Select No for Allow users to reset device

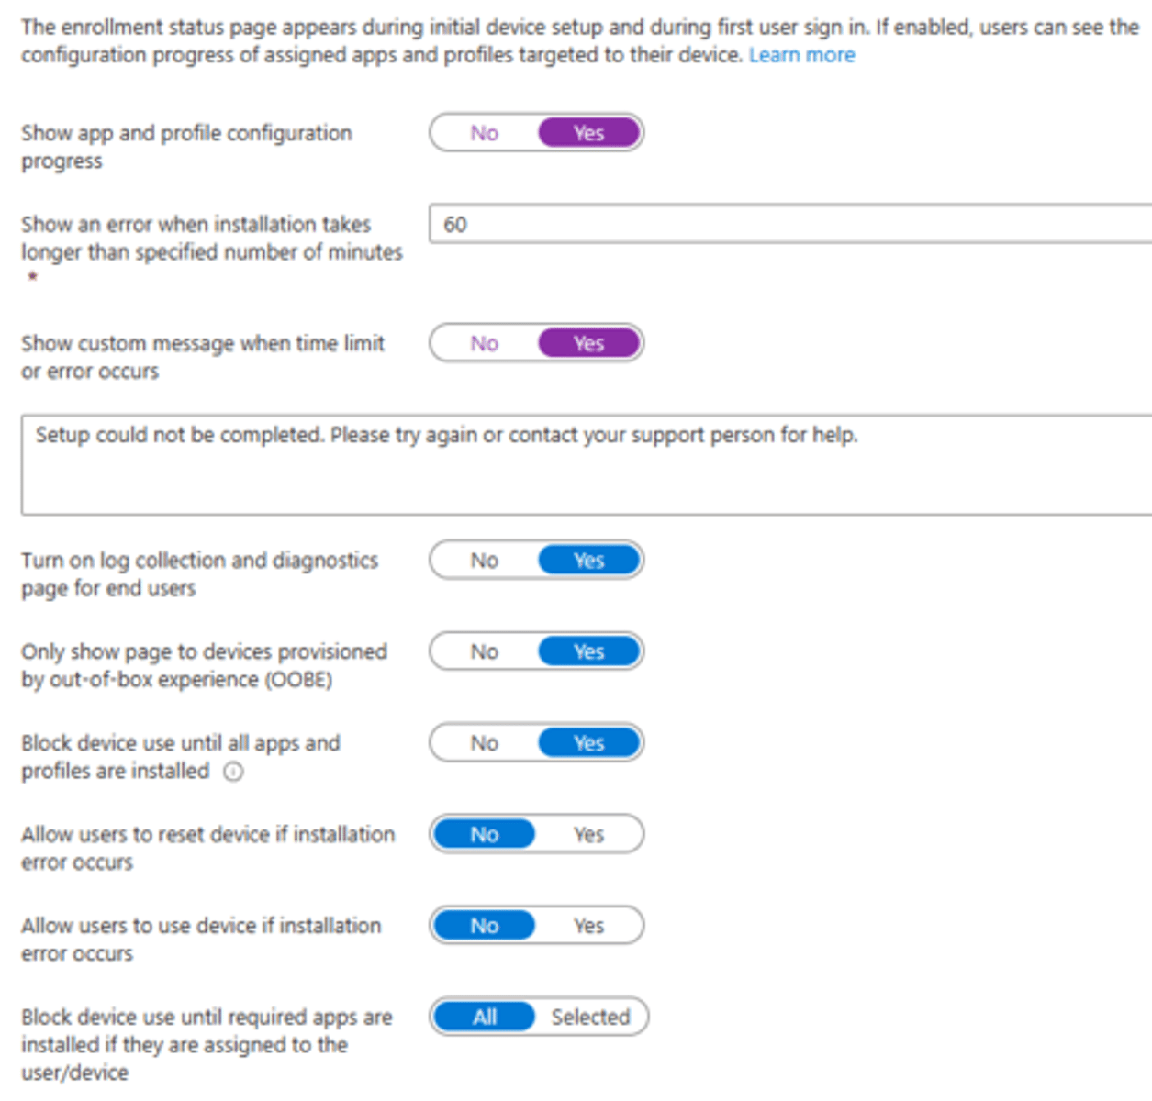point(484,834)
